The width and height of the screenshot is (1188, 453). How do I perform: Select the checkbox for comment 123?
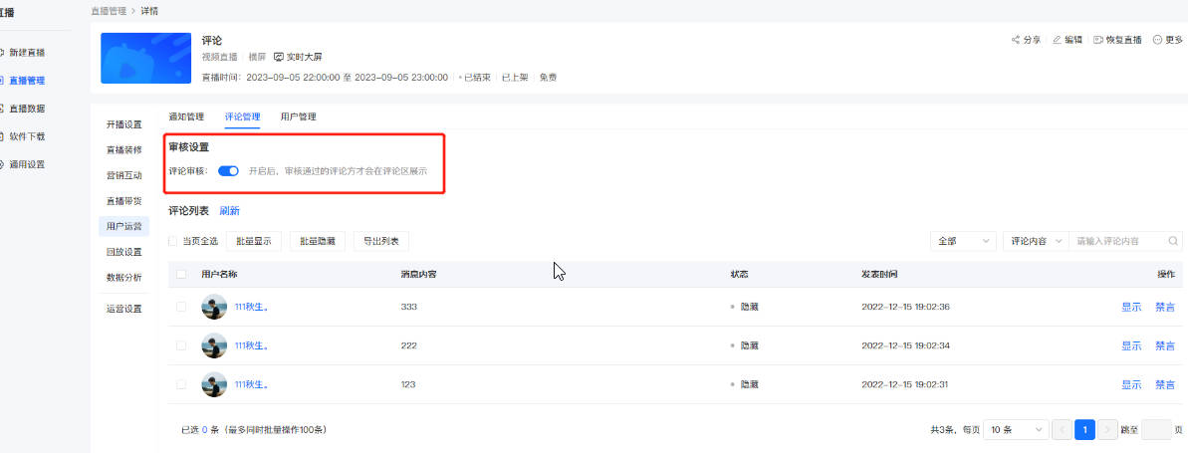tap(181, 384)
